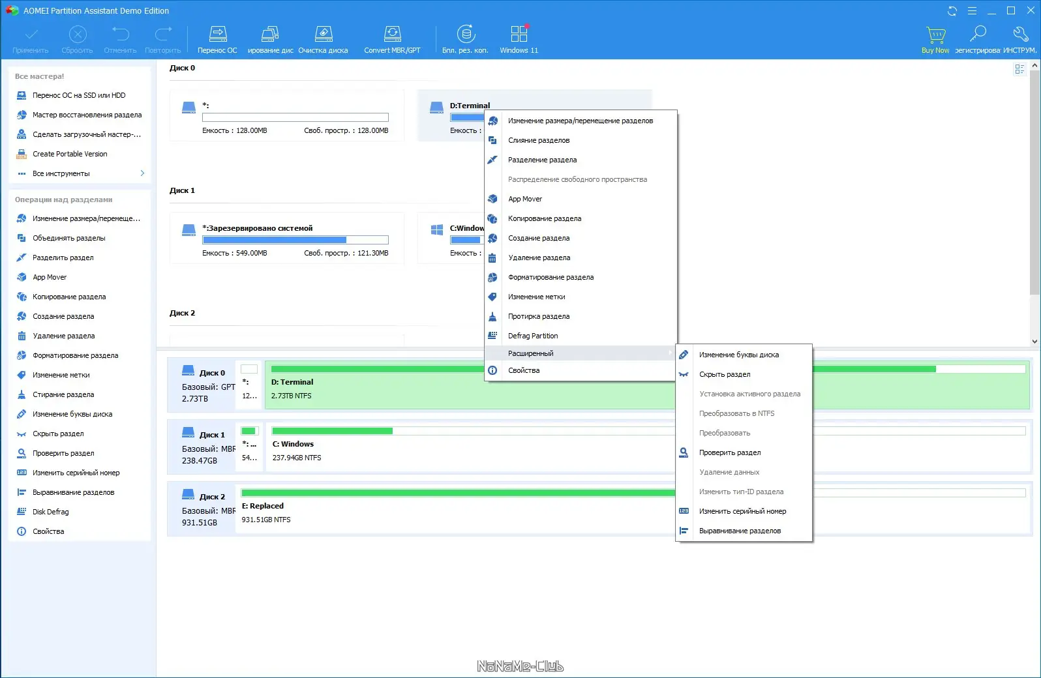Click Создание раздела in context menu
Image resolution: width=1041 pixels, height=678 pixels.
pos(581,238)
